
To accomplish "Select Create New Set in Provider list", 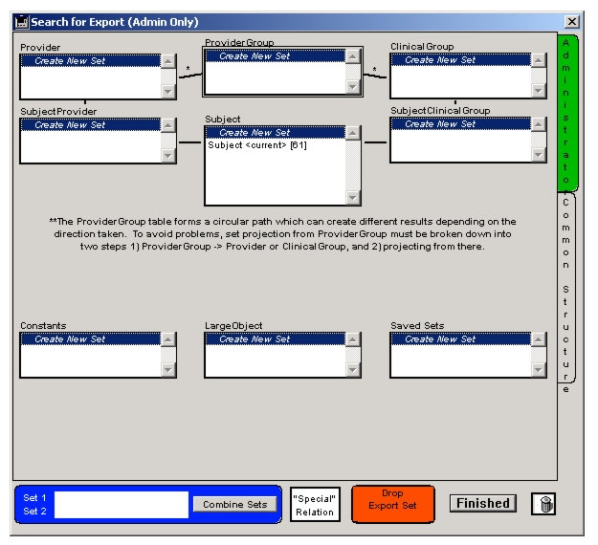I will point(90,60).
